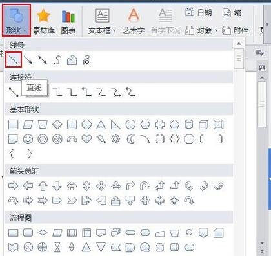Screen dimensions: 271x256
Task: Choose the freeform polygon shape
Action: [72, 60]
